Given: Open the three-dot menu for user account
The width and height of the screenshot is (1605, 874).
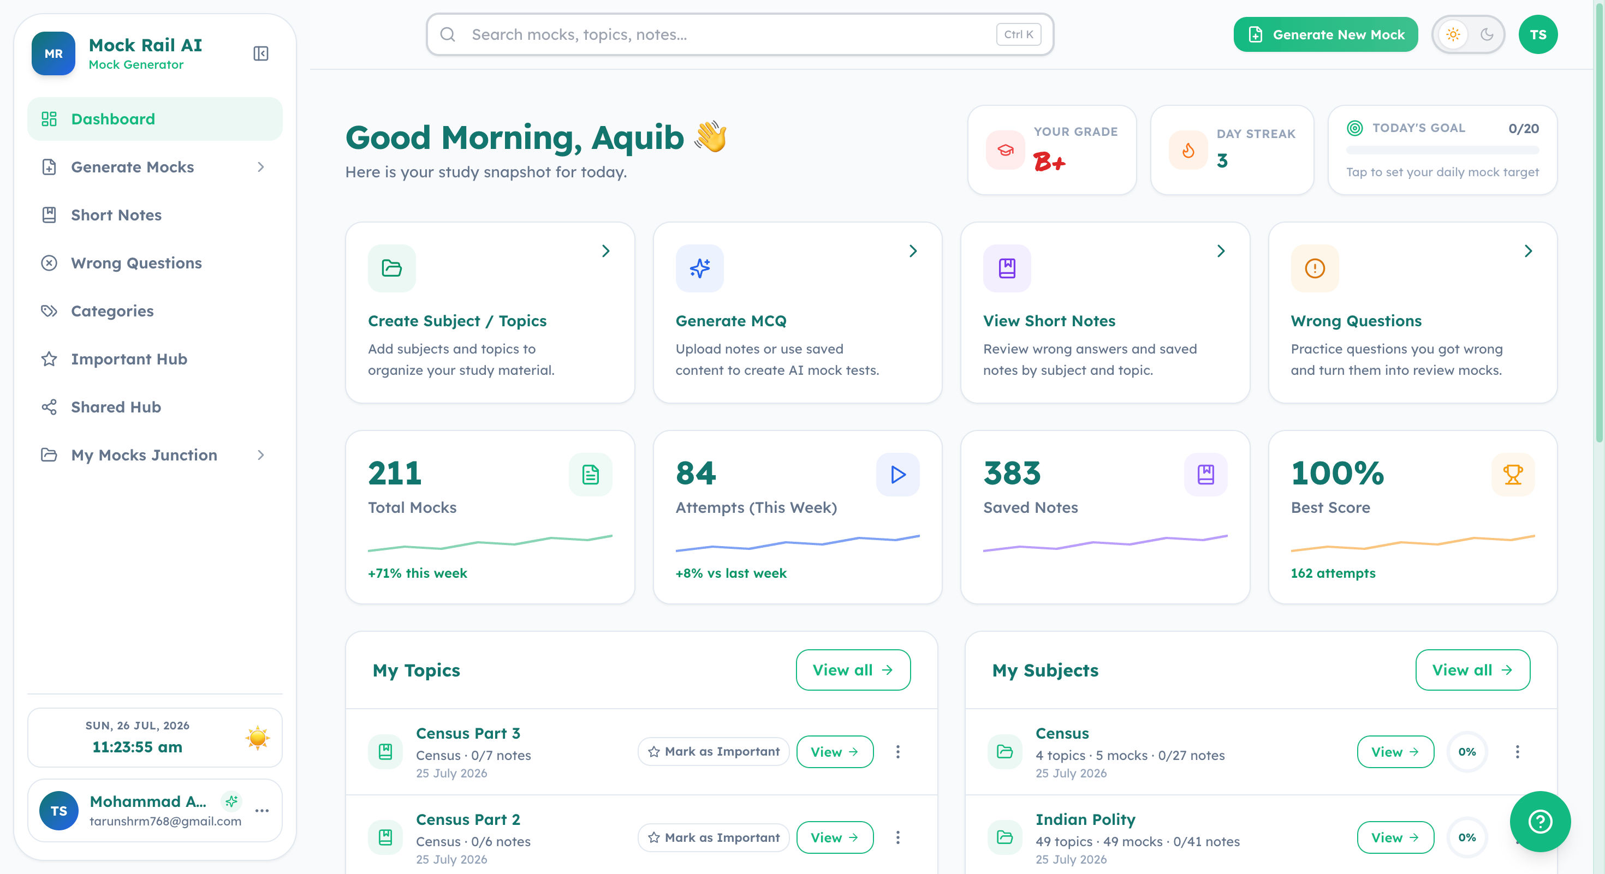Looking at the screenshot, I should (x=262, y=811).
